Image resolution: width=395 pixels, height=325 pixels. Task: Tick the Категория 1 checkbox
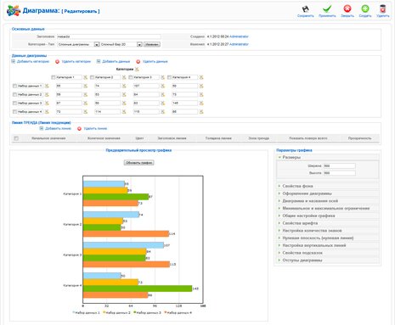[x=54, y=77]
